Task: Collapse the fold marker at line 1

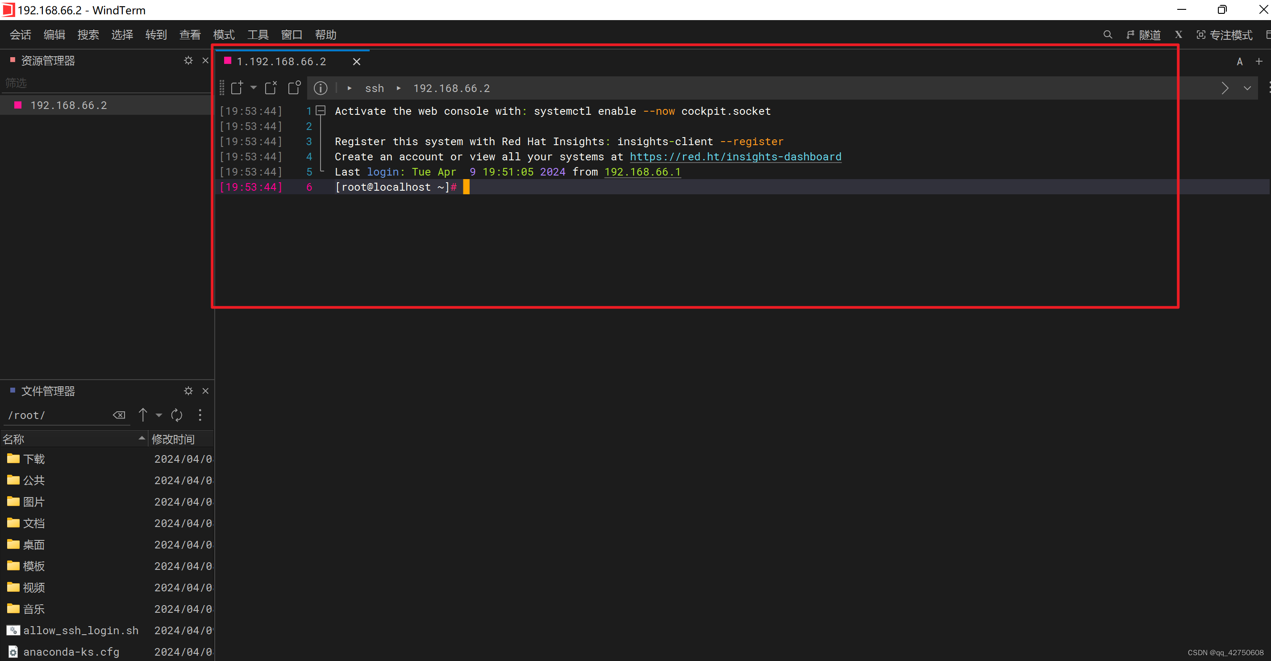Action: pos(321,111)
